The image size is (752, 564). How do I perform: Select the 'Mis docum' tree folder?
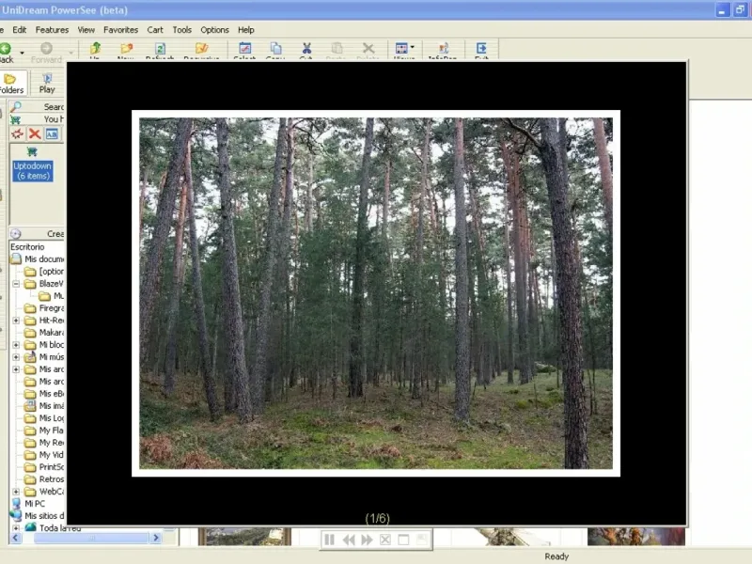pos(44,259)
